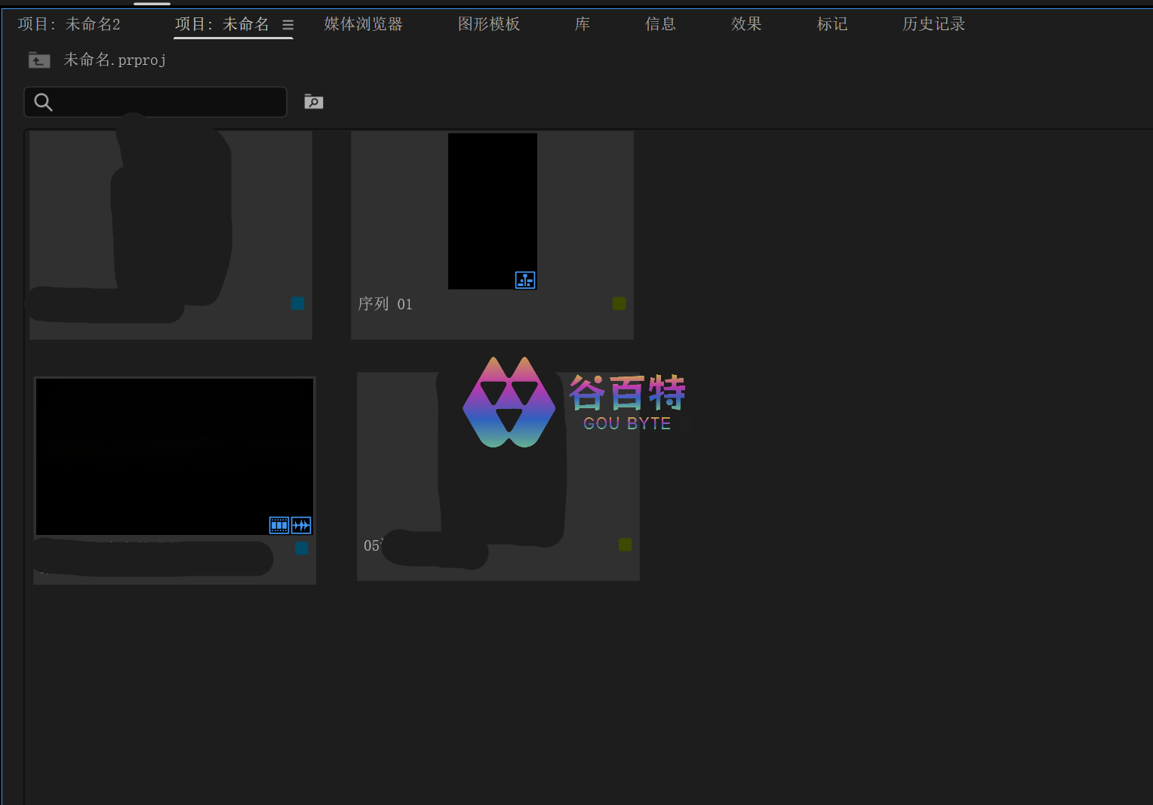Click the magnifier icon in the search box

point(44,103)
